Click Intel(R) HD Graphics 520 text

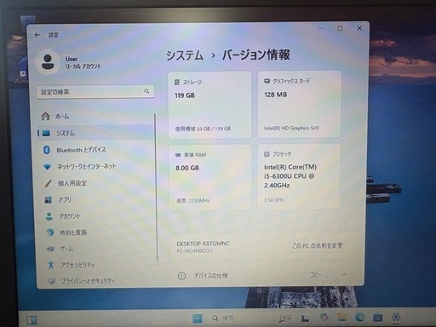(291, 128)
